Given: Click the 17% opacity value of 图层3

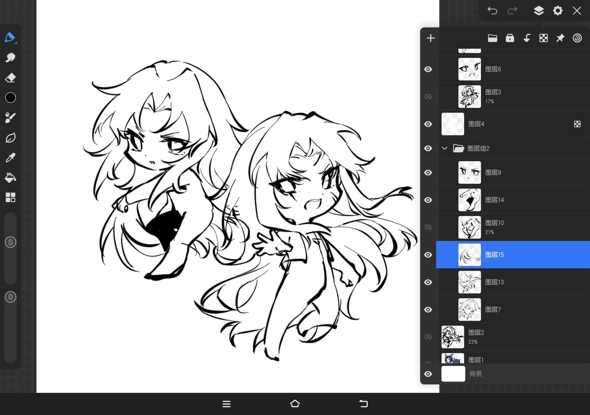Looking at the screenshot, I should (x=490, y=101).
